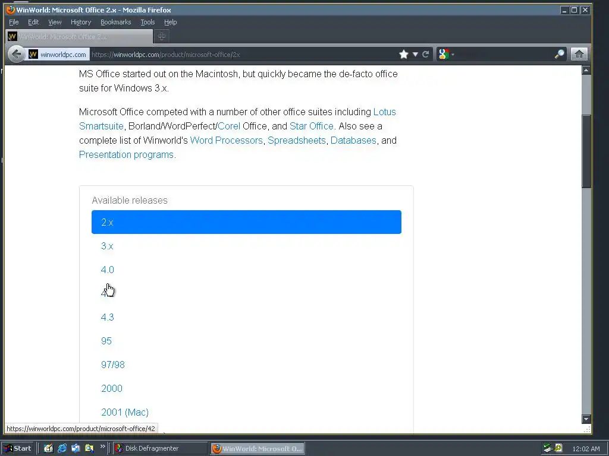This screenshot has width=609, height=456.
Task: Open the URL history dropdown arrow
Action: tap(415, 54)
